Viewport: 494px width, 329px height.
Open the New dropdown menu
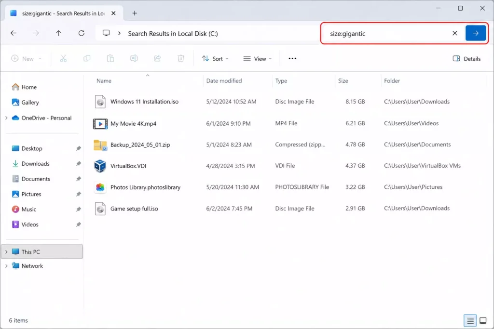[x=26, y=58]
